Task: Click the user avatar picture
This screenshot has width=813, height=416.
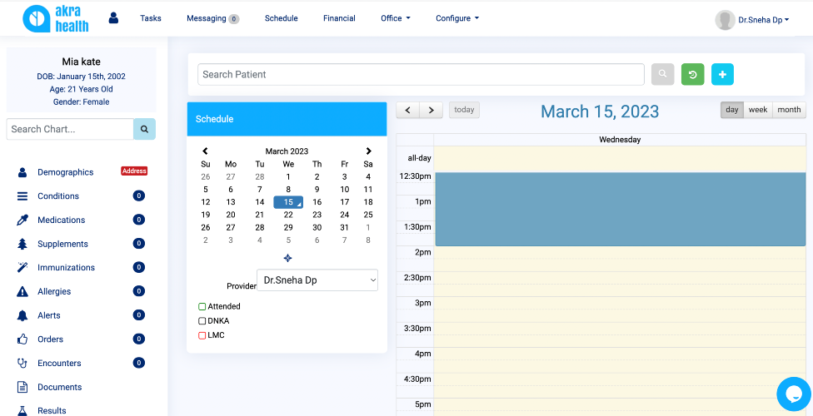Action: [725, 20]
